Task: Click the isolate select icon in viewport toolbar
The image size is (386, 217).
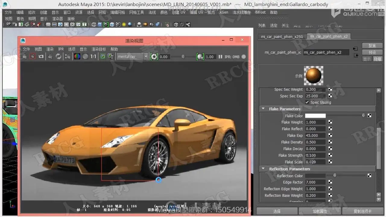Action: click(x=167, y=24)
